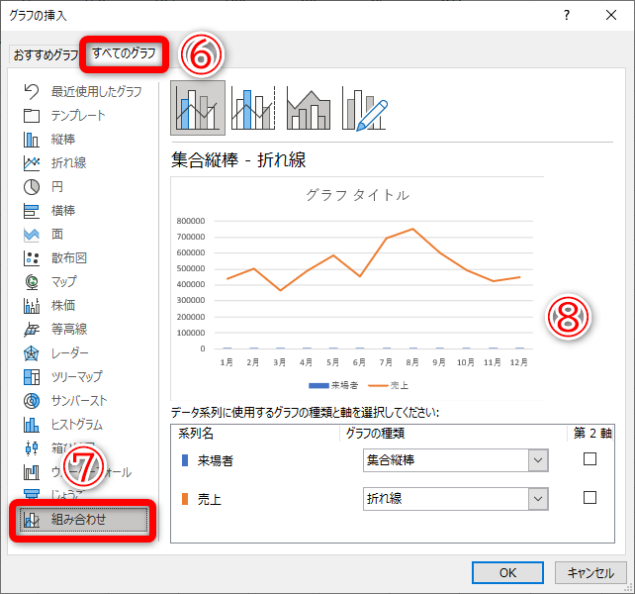Select ヒストグラム text in the list
The image size is (635, 594).
click(77, 425)
